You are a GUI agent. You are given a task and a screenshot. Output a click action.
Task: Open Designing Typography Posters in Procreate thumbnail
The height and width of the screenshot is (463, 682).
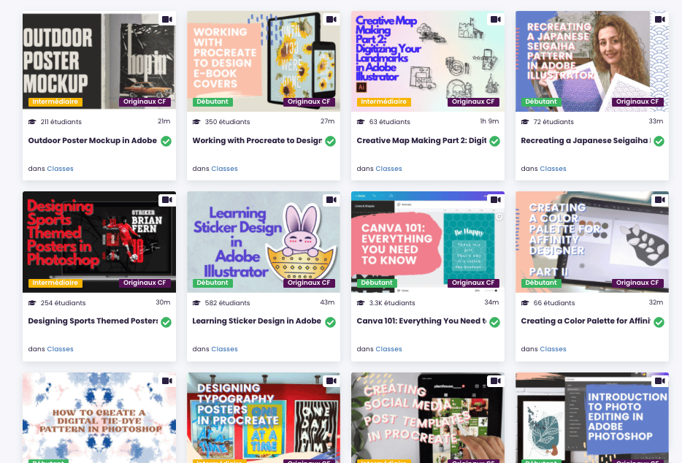point(264,418)
